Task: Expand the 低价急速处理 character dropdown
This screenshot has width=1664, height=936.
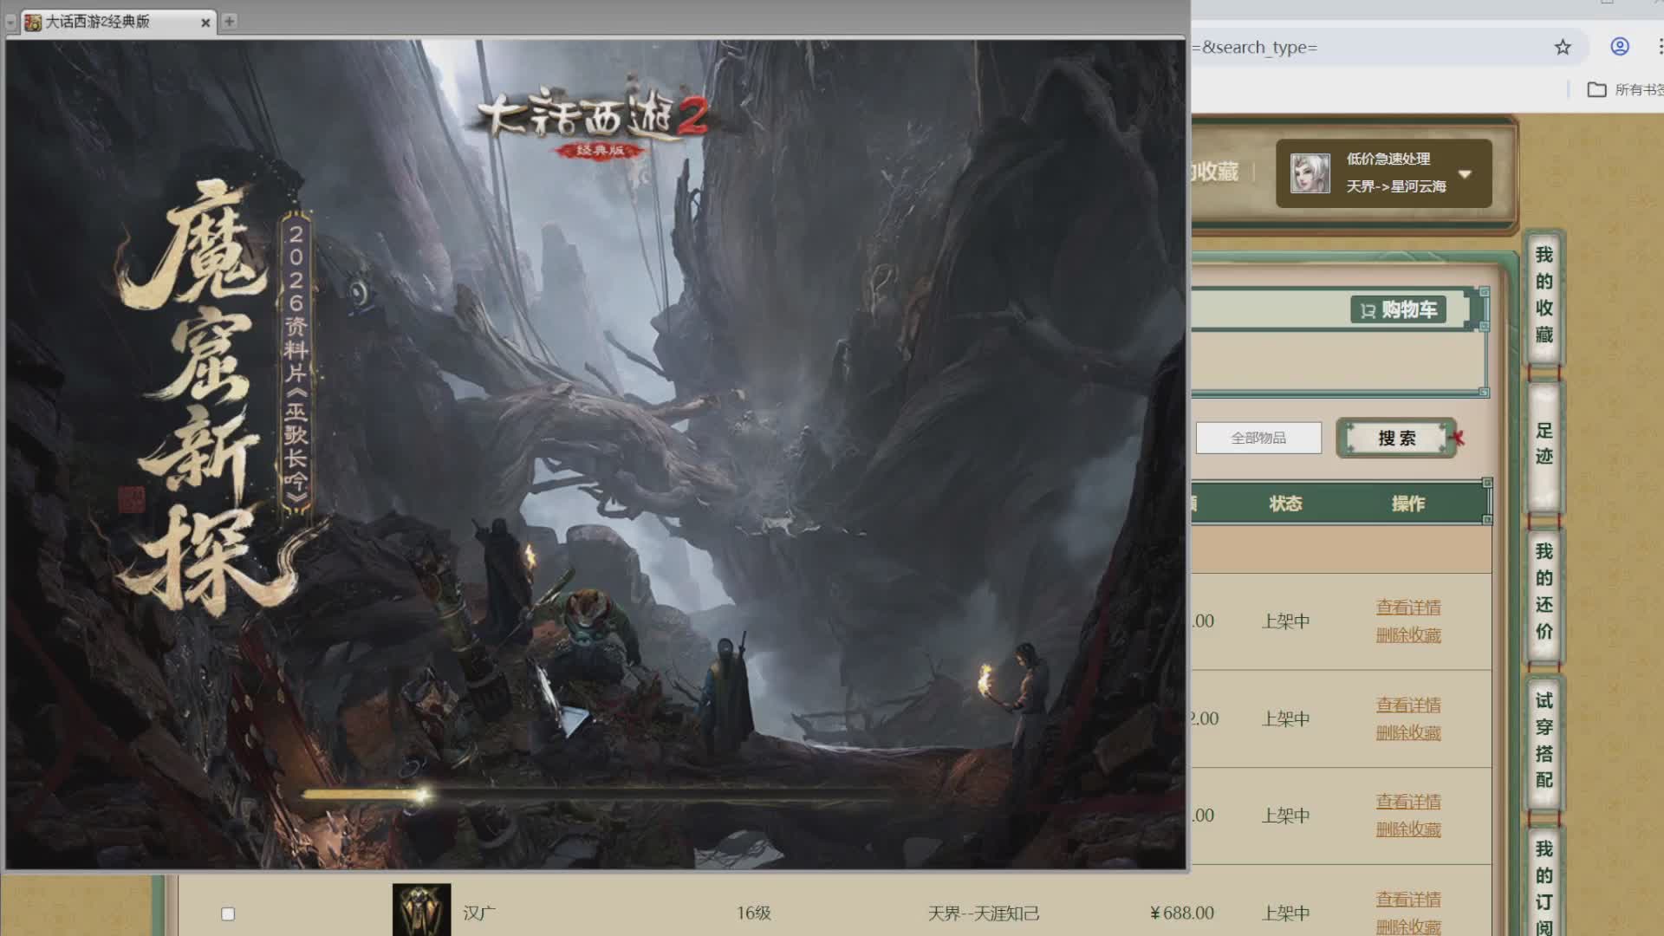Action: 1465,173
